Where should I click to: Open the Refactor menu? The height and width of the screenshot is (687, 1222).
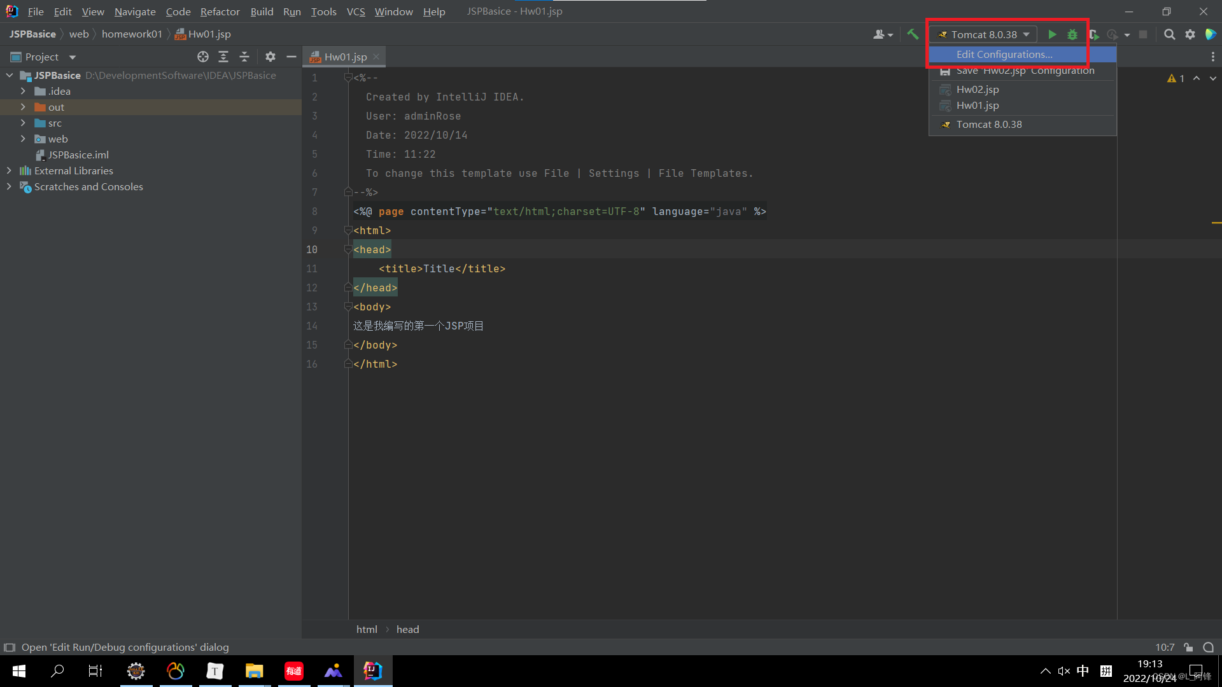pos(220,11)
